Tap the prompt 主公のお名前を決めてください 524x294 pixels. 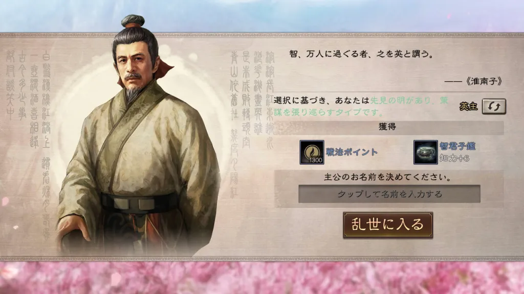(x=387, y=177)
